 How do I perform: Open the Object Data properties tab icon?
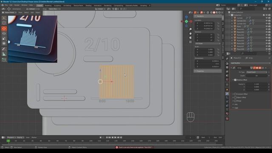[227, 110]
